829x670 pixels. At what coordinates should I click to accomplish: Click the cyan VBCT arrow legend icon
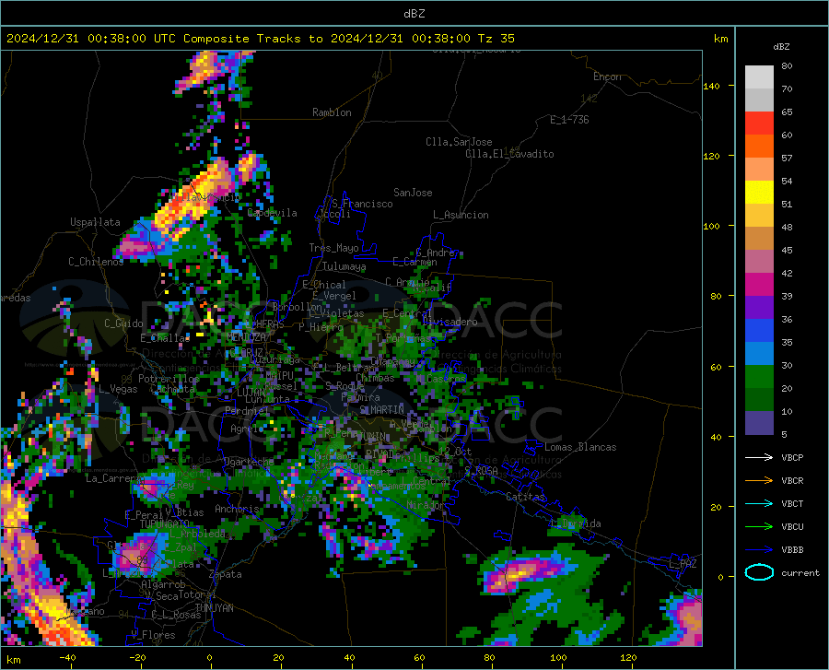[x=759, y=503]
